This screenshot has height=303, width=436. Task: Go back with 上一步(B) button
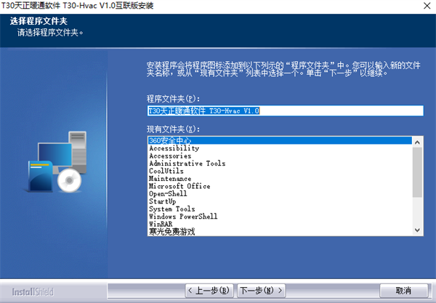(x=209, y=291)
